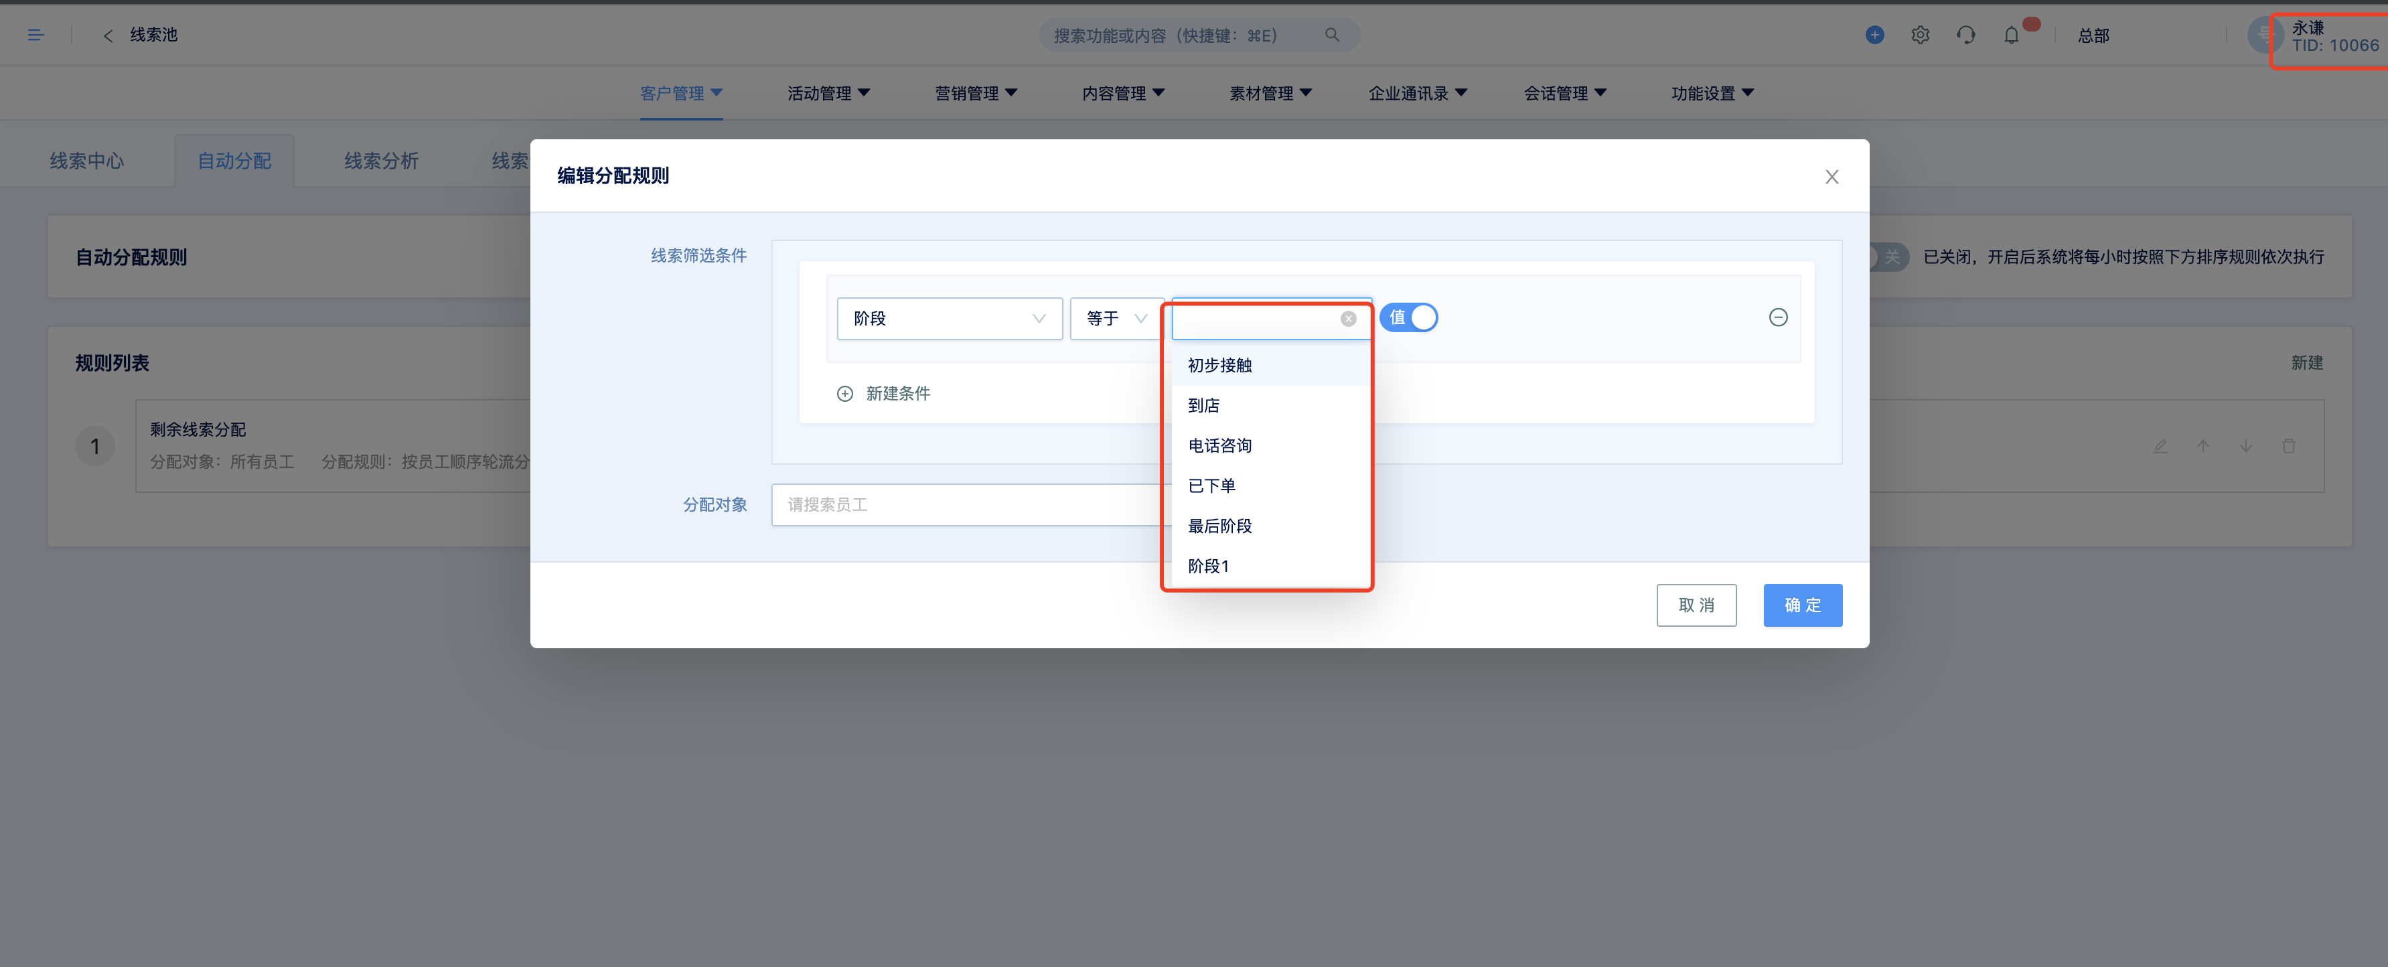Click 新建条件 to add a condition
The height and width of the screenshot is (967, 2388).
897,394
